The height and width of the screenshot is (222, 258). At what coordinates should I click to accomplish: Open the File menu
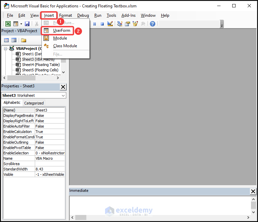[x=10, y=15]
